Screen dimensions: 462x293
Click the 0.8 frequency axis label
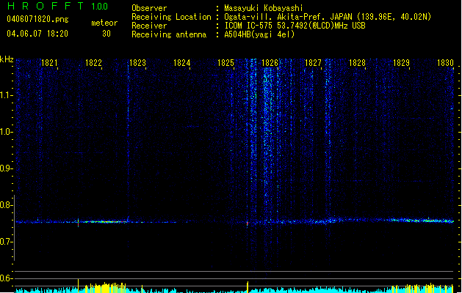tap(6, 205)
